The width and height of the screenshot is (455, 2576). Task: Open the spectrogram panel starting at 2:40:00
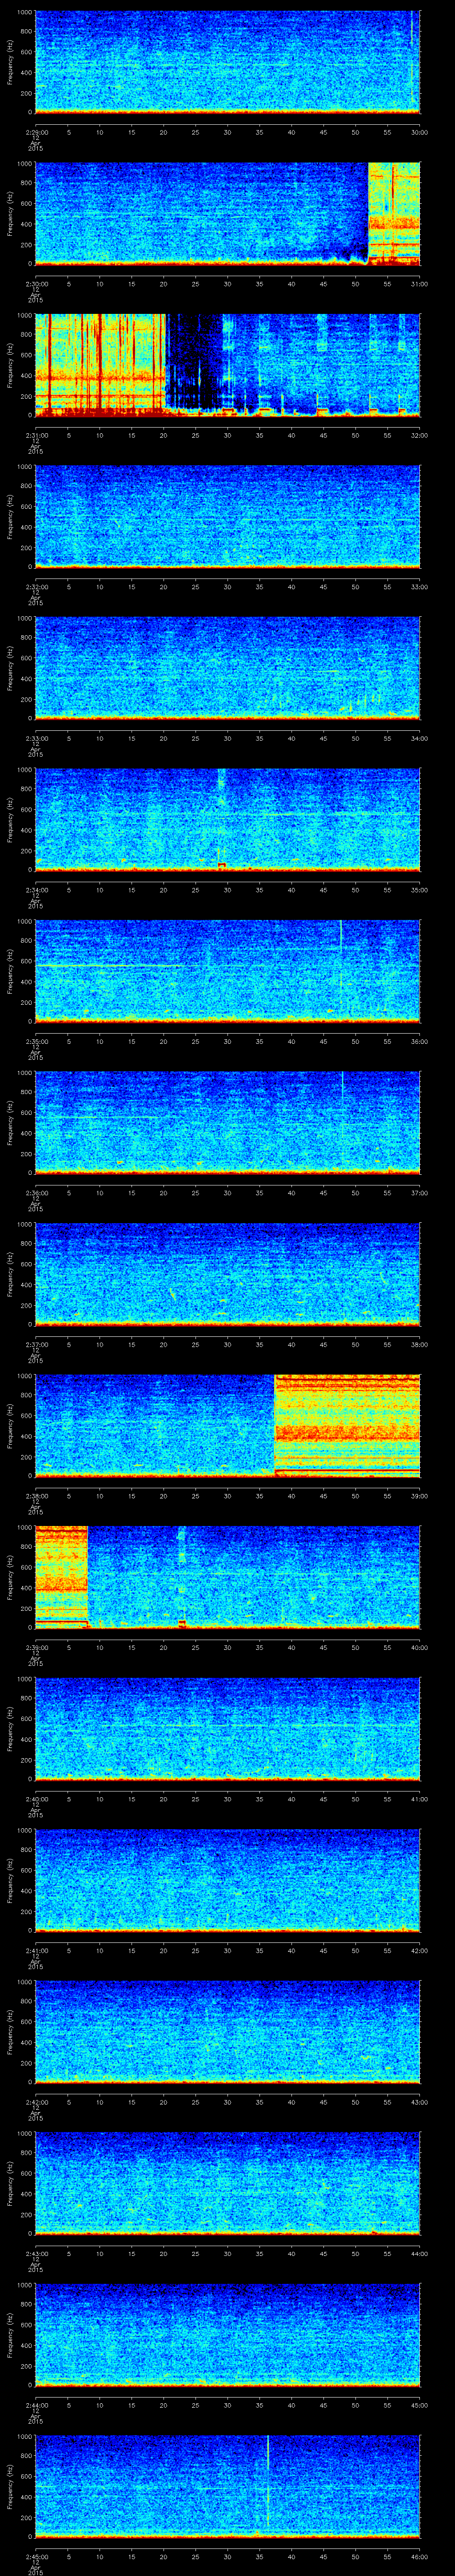tap(227, 1728)
